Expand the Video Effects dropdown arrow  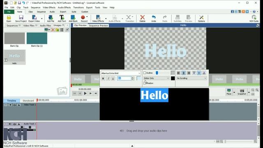106,18
